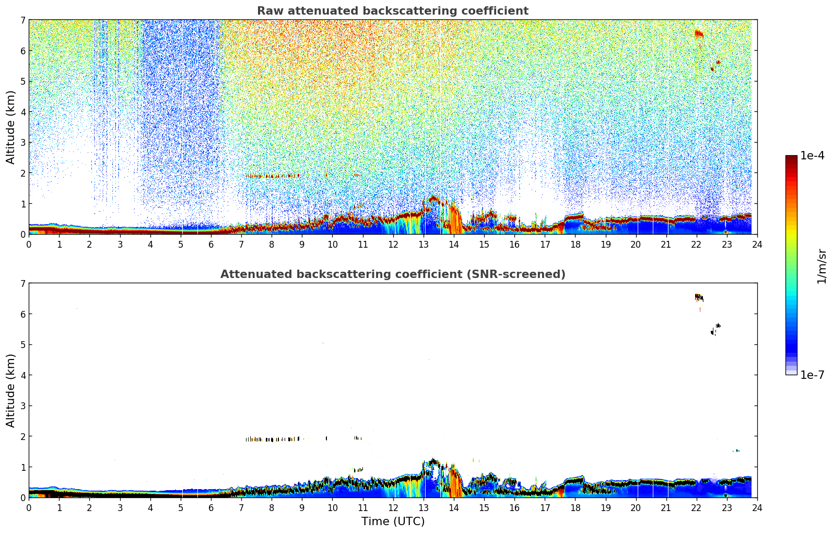Image resolution: width=833 pixels, height=533 pixels.
Task: Click the 'Time (UTC)' axis label
Action: pos(393,522)
